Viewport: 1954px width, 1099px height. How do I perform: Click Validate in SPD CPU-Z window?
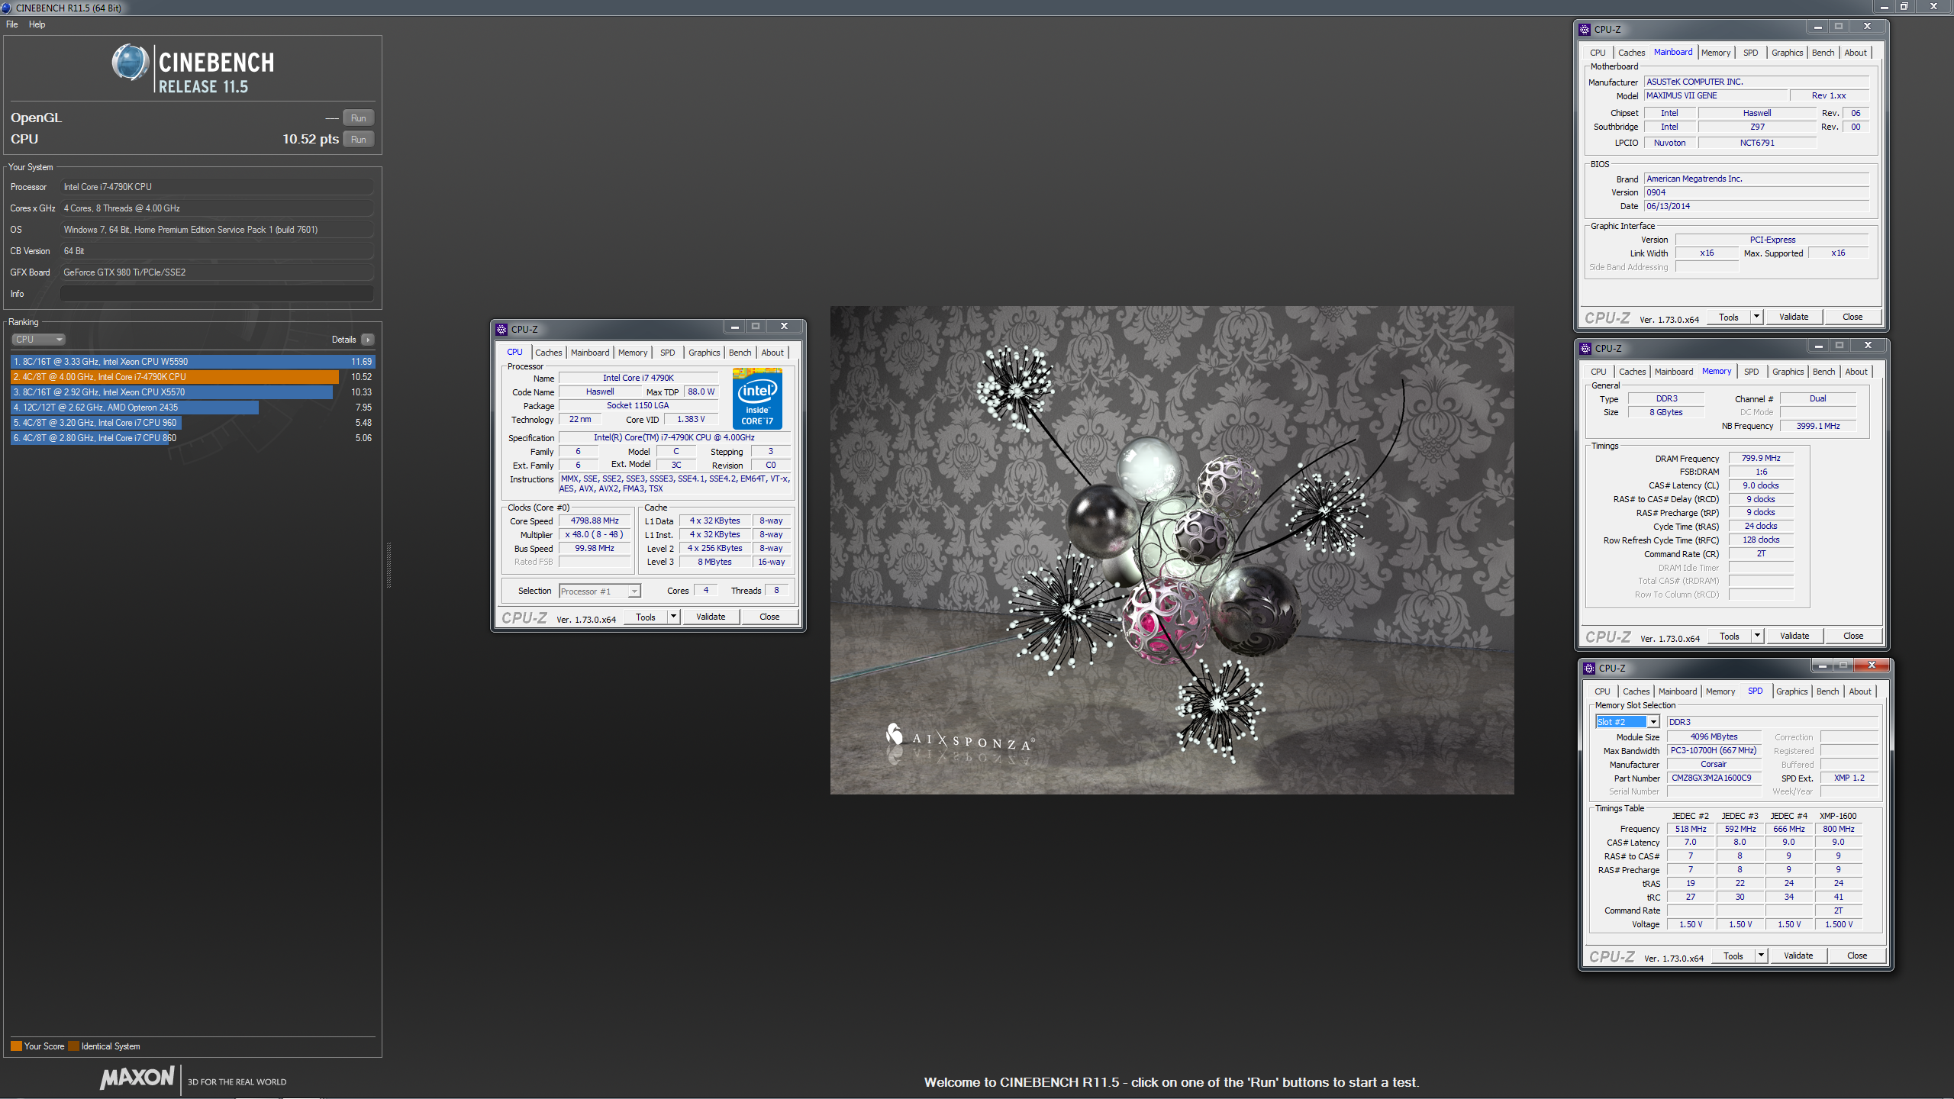(1798, 956)
